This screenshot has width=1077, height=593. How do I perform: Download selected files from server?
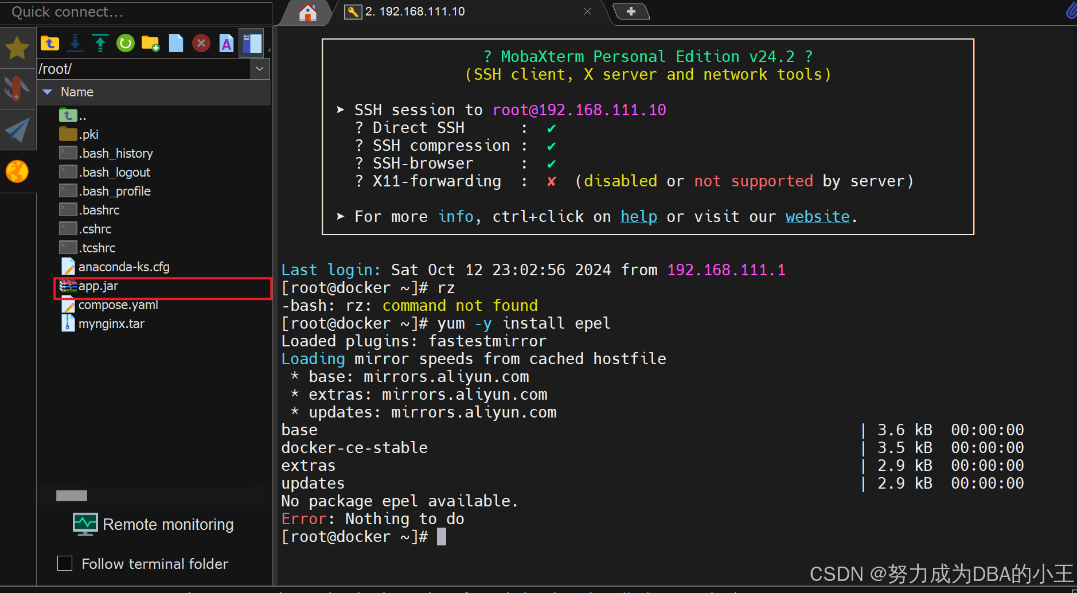tap(75, 43)
